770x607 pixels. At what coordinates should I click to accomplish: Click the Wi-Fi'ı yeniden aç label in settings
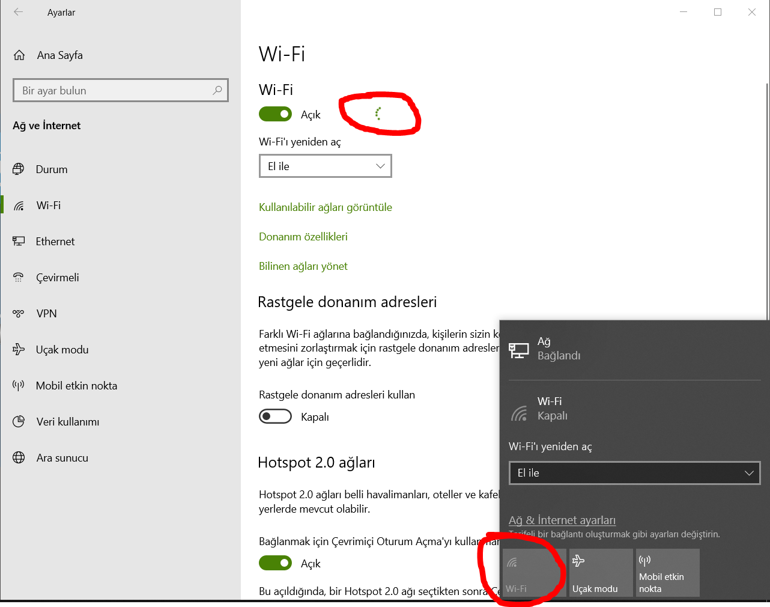(300, 142)
